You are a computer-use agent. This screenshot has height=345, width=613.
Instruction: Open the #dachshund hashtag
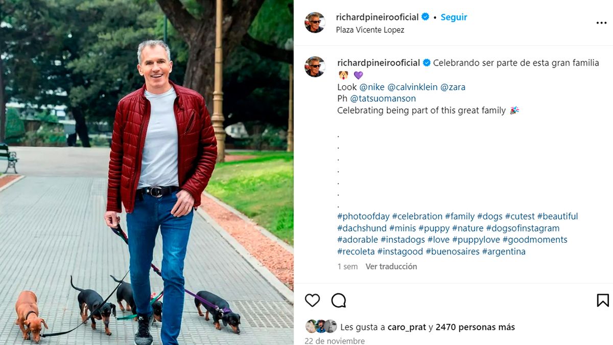[x=362, y=228]
